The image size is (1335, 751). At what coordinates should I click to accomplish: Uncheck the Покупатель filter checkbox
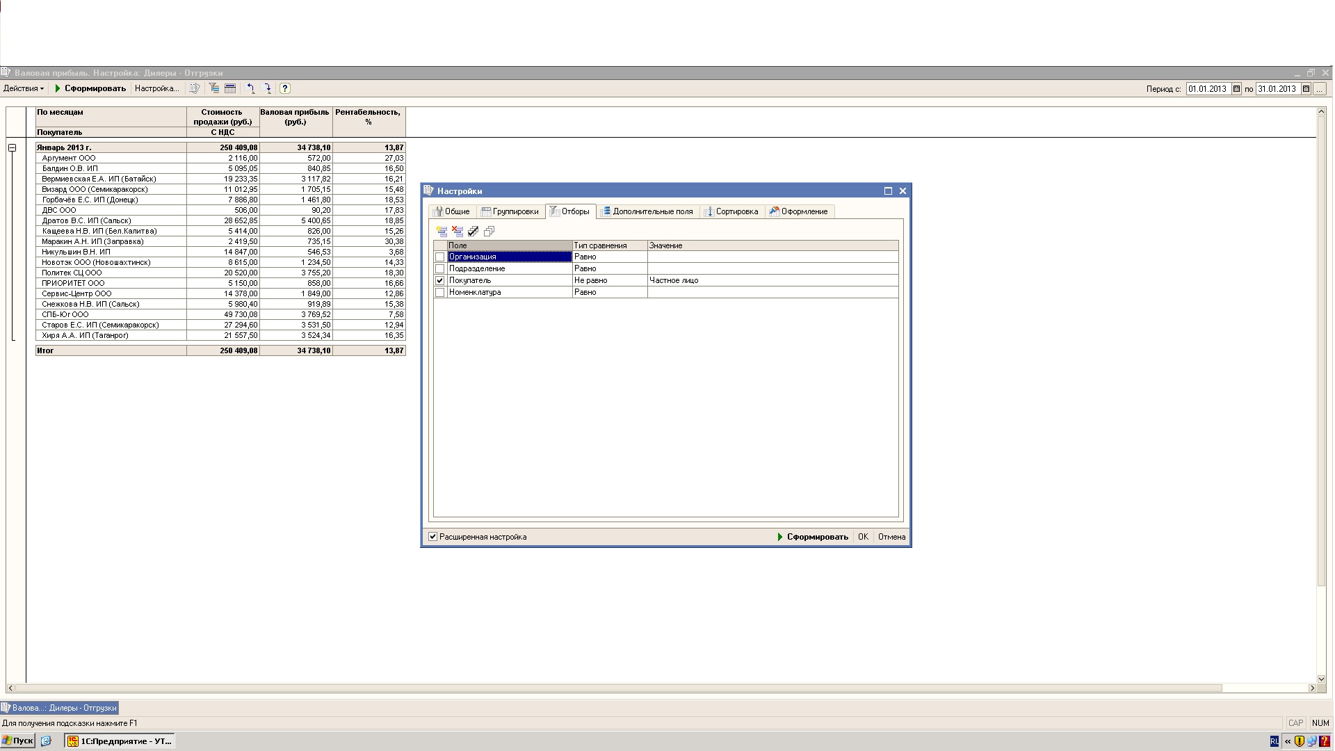[x=439, y=281]
